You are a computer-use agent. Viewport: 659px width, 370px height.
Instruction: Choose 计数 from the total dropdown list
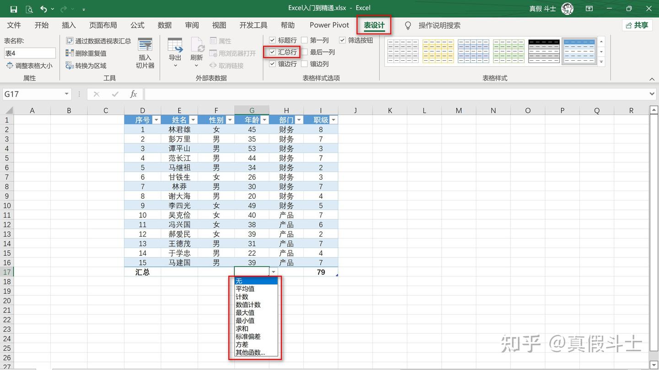click(256, 297)
